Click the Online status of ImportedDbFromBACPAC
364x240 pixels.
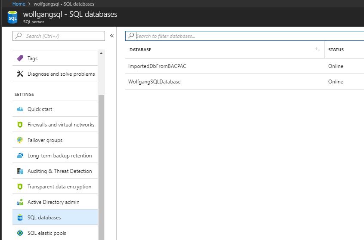[x=336, y=66]
